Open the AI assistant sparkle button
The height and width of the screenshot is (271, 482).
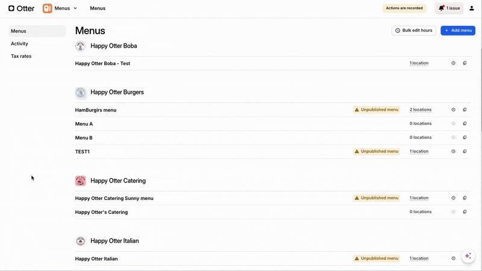(468, 256)
